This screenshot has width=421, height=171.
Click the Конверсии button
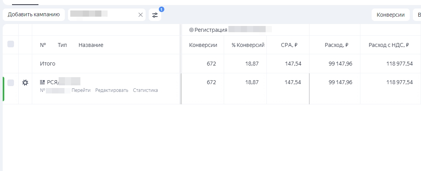tap(390, 15)
